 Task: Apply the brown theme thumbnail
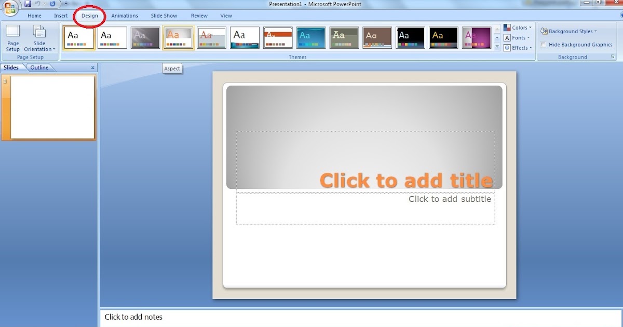[x=377, y=38]
